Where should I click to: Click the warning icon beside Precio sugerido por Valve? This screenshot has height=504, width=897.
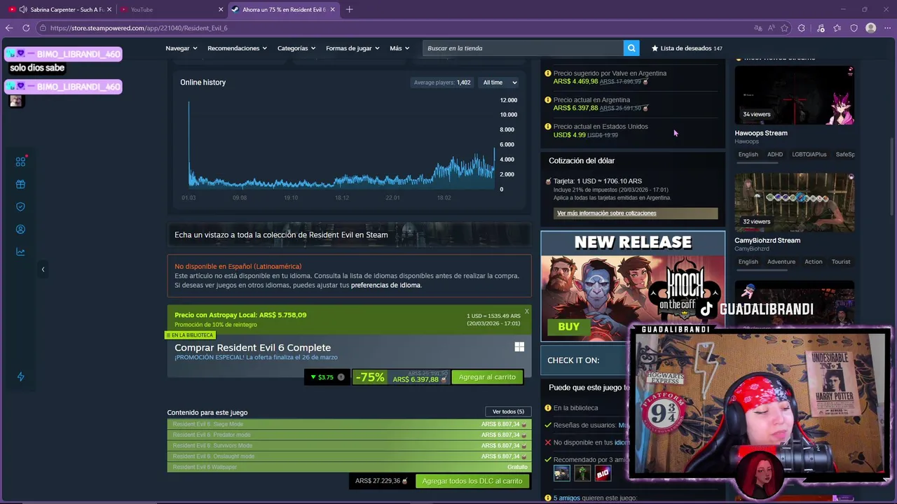tap(548, 73)
